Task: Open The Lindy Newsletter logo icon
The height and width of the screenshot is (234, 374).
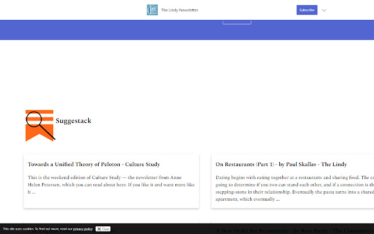Action: pyautogui.click(x=152, y=10)
